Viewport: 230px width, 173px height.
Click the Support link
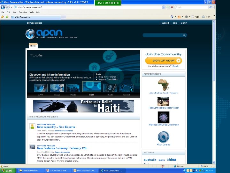pyautogui.click(x=165, y=23)
